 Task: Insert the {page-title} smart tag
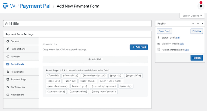[133, 75]
